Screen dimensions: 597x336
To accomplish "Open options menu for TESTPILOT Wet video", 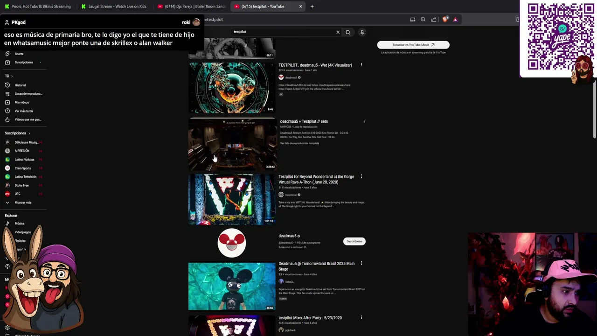I will (361, 65).
